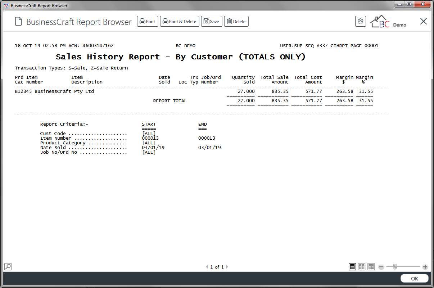Click Item Number end value 000013
This screenshot has height=288, width=434.
[207, 138]
